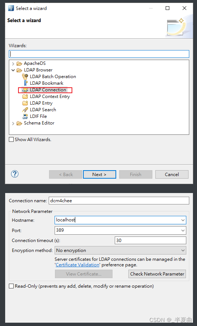Click the ApacheDS folder icon
The height and width of the screenshot is (326, 197).
(19, 63)
